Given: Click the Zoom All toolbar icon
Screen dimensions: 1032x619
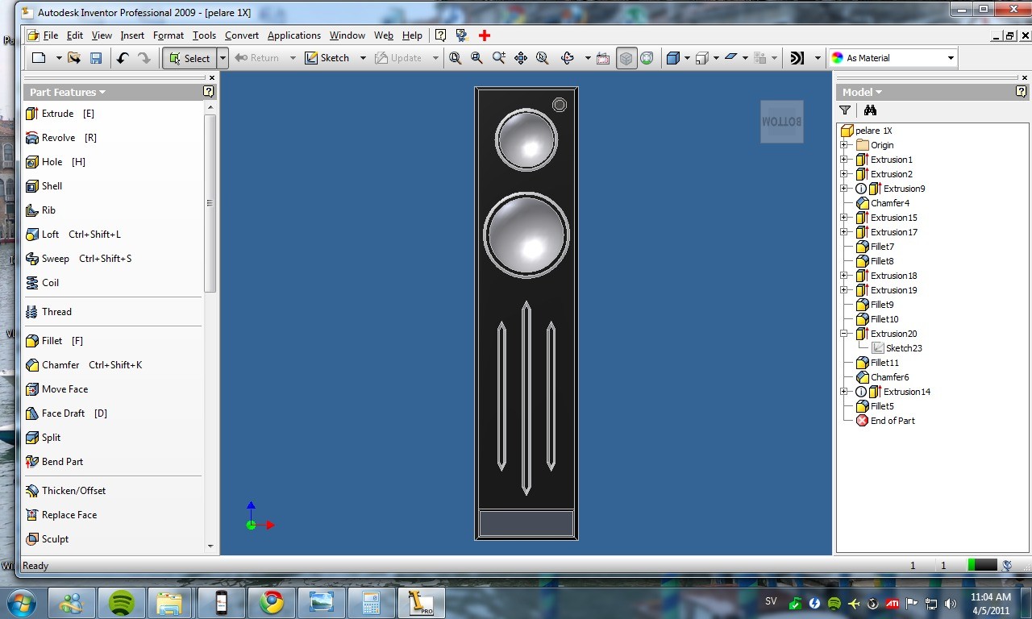Looking at the screenshot, I should point(456,58).
